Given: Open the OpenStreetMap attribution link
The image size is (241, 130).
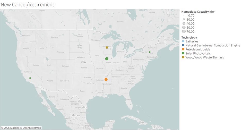Looking at the screenshot, I should pyautogui.click(x=30, y=128).
